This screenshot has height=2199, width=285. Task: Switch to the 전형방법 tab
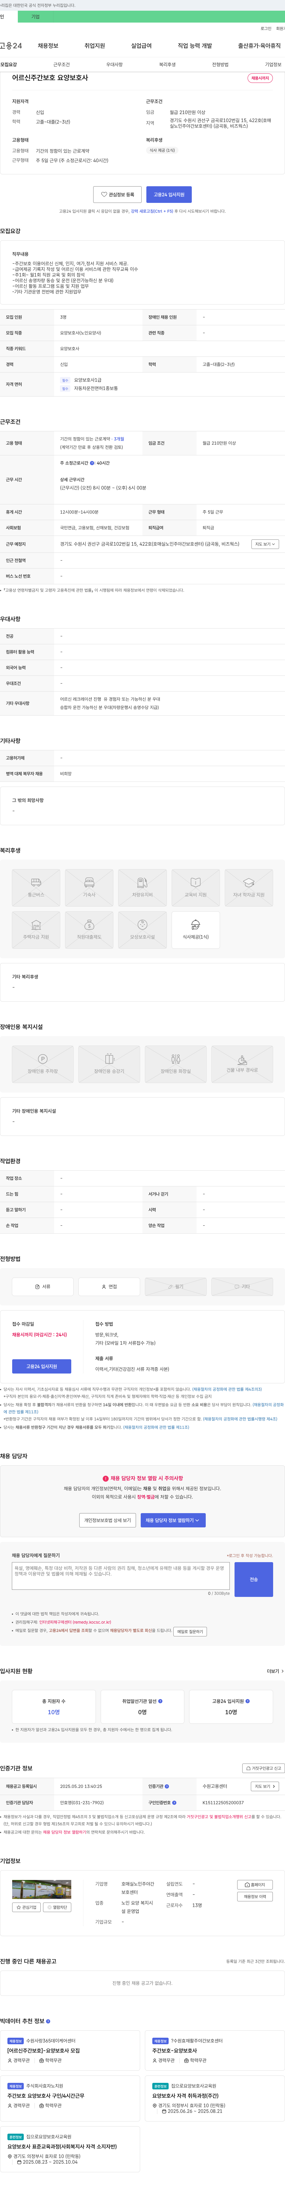coord(220,64)
